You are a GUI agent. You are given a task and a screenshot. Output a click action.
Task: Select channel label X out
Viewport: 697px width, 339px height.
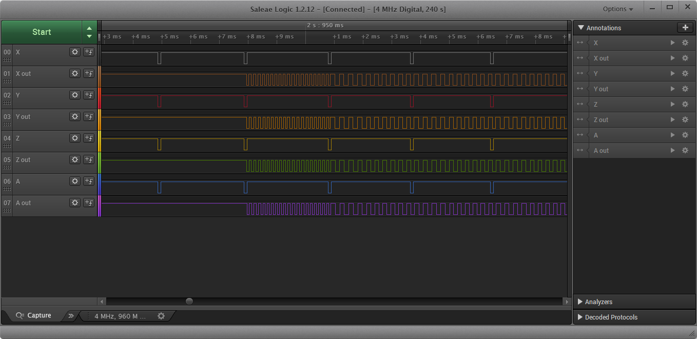[x=23, y=74]
